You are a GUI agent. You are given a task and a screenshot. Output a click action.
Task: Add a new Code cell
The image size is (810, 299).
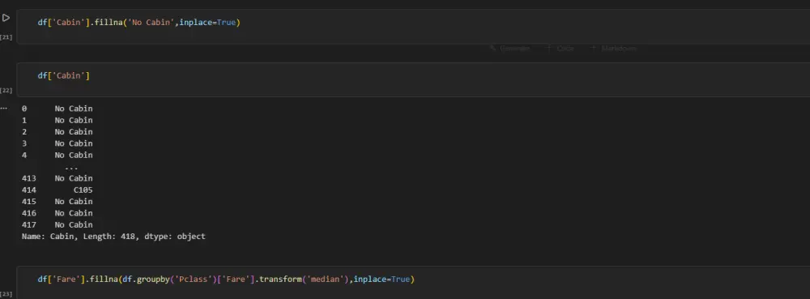click(x=561, y=49)
